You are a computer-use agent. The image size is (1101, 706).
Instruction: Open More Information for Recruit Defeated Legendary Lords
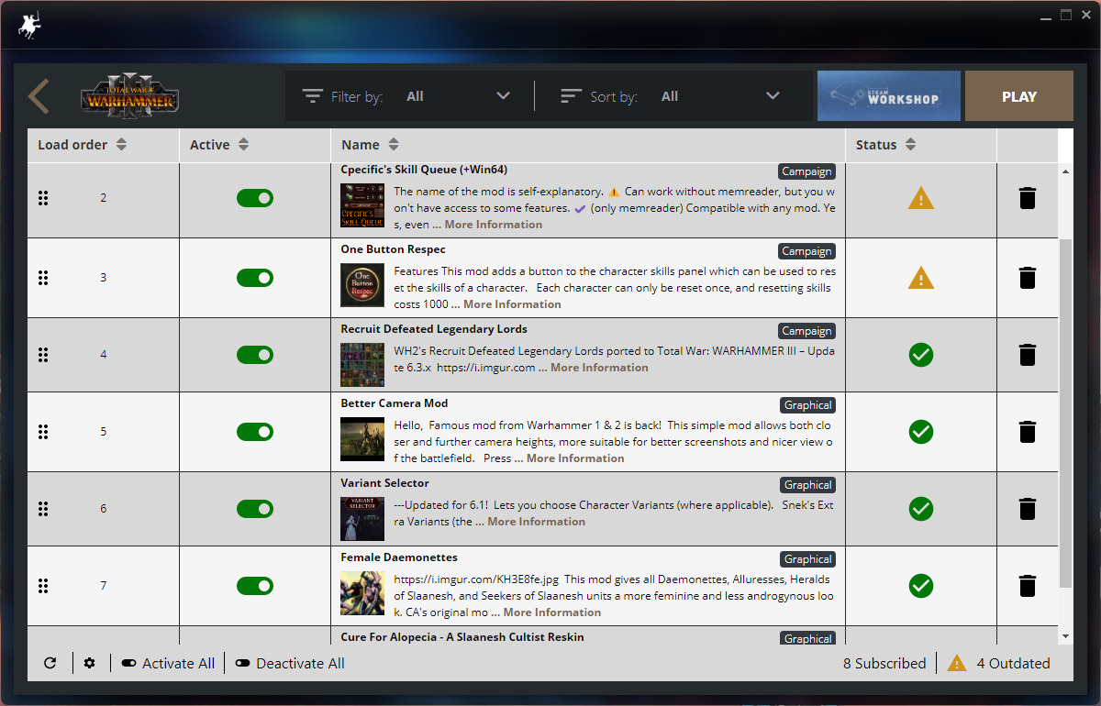(599, 368)
